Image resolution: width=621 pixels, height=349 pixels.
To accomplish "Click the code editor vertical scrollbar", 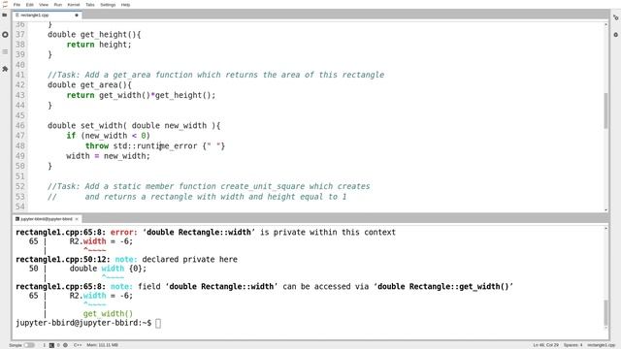I will point(605,111).
